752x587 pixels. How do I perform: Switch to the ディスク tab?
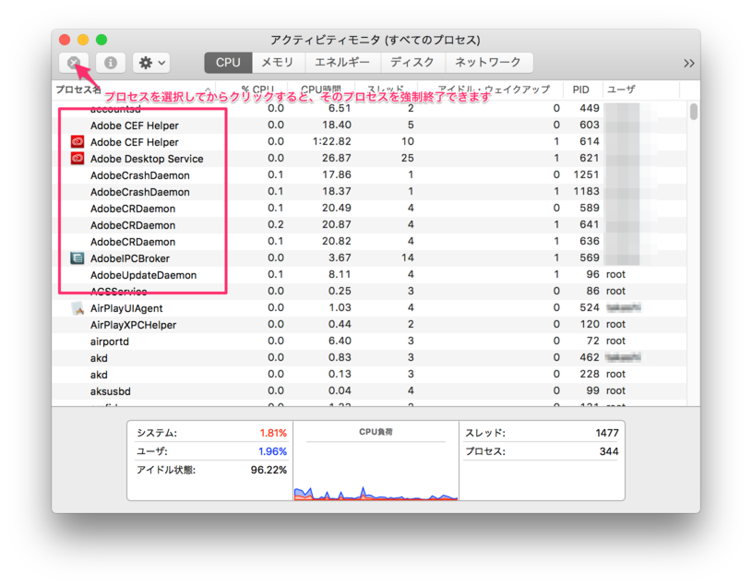(412, 63)
